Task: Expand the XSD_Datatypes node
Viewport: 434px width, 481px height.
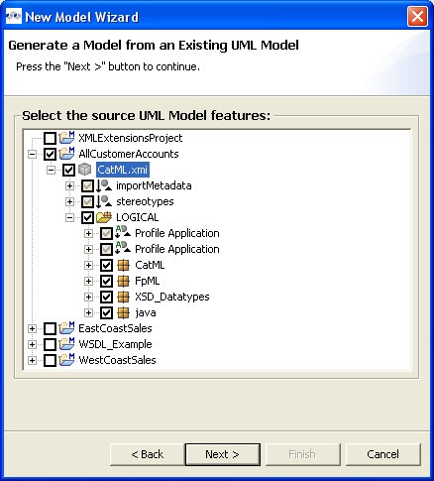Action: pos(88,297)
